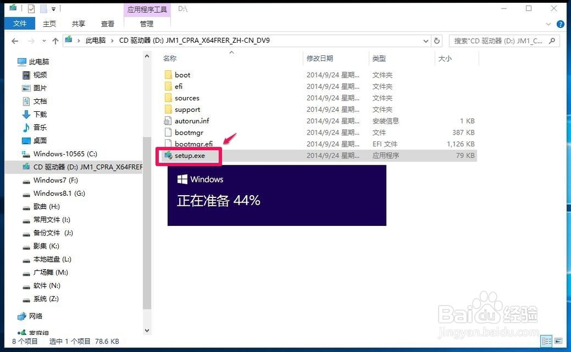Click the search magnifier icon
This screenshot has height=352, width=571.
point(552,41)
